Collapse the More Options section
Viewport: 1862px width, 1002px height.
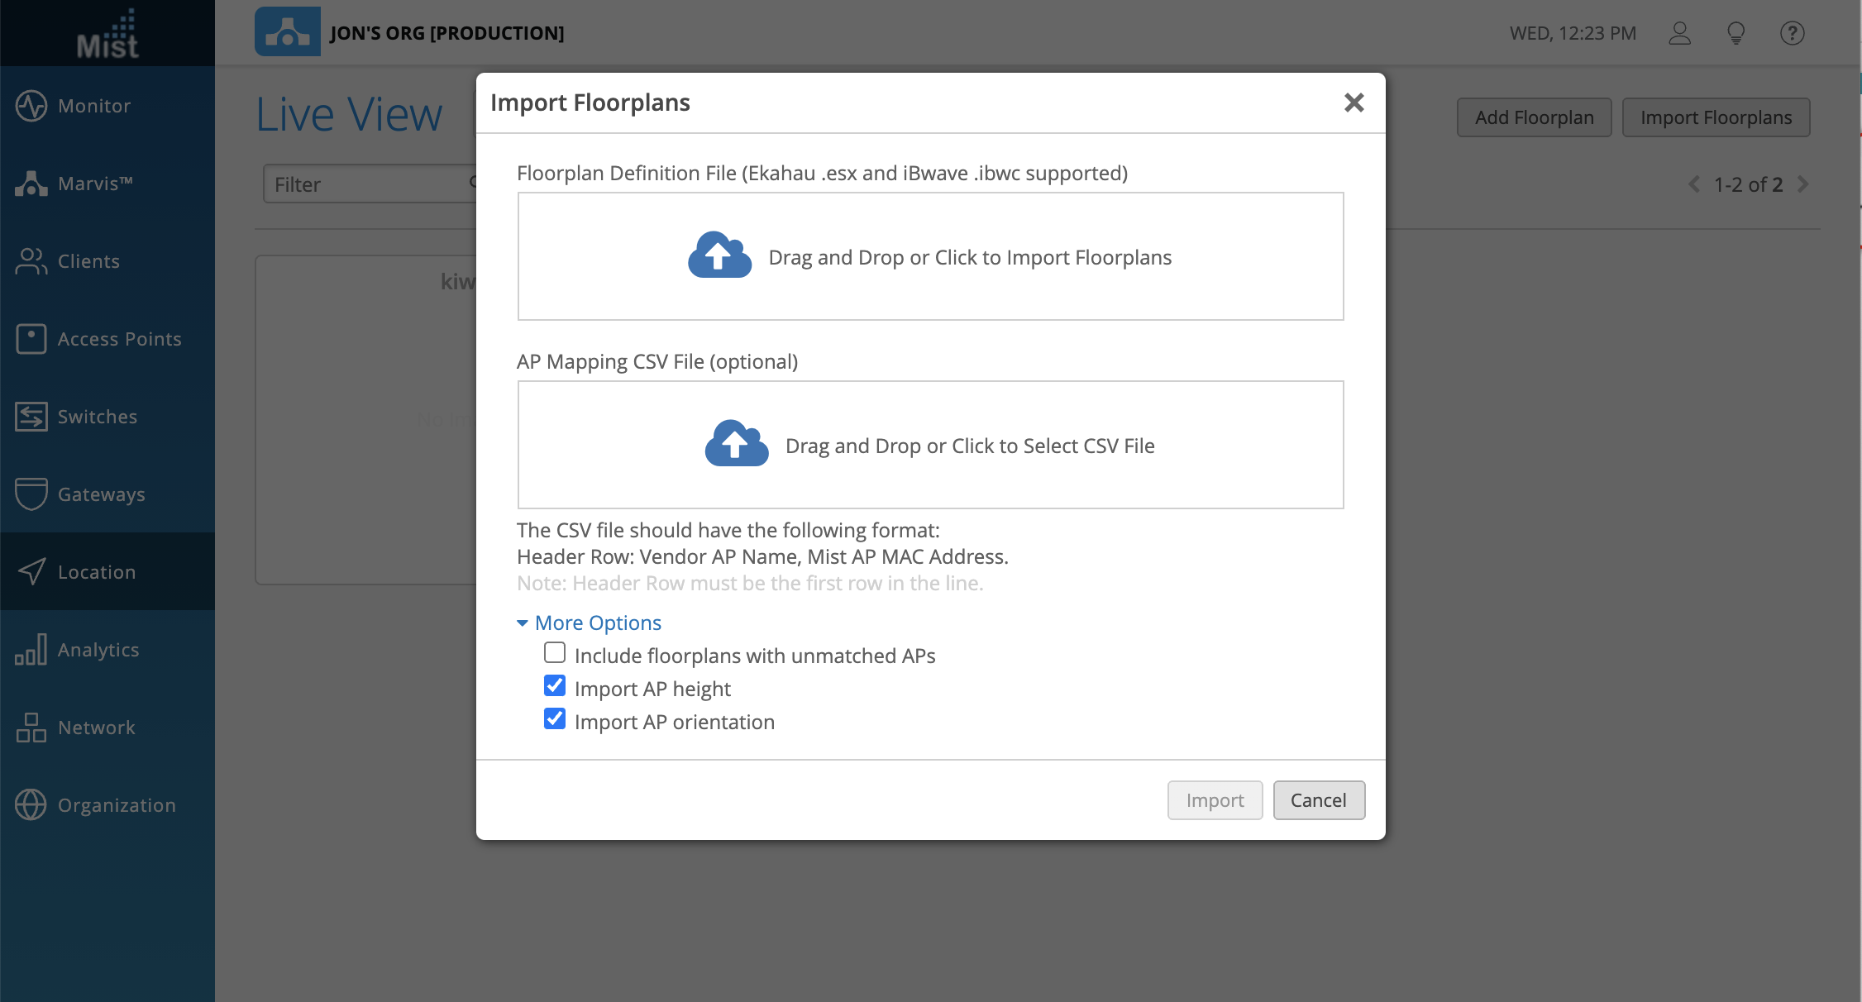(x=589, y=623)
